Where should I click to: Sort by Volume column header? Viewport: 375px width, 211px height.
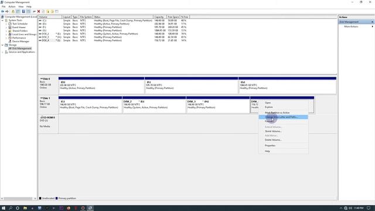pyautogui.click(x=50, y=17)
